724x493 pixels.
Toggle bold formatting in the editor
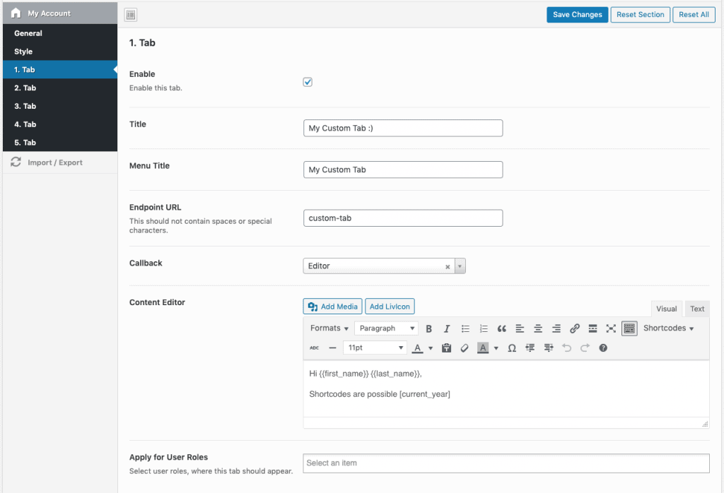[x=428, y=328]
